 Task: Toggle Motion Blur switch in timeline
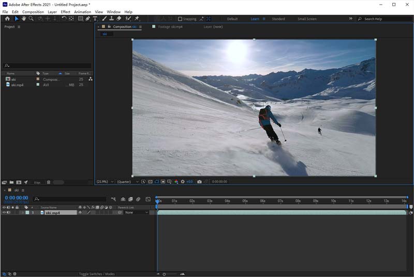pos(138,199)
